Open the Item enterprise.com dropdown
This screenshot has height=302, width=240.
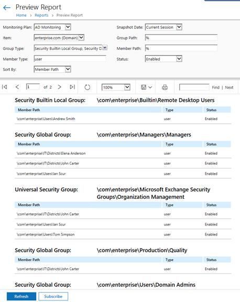tap(81, 38)
